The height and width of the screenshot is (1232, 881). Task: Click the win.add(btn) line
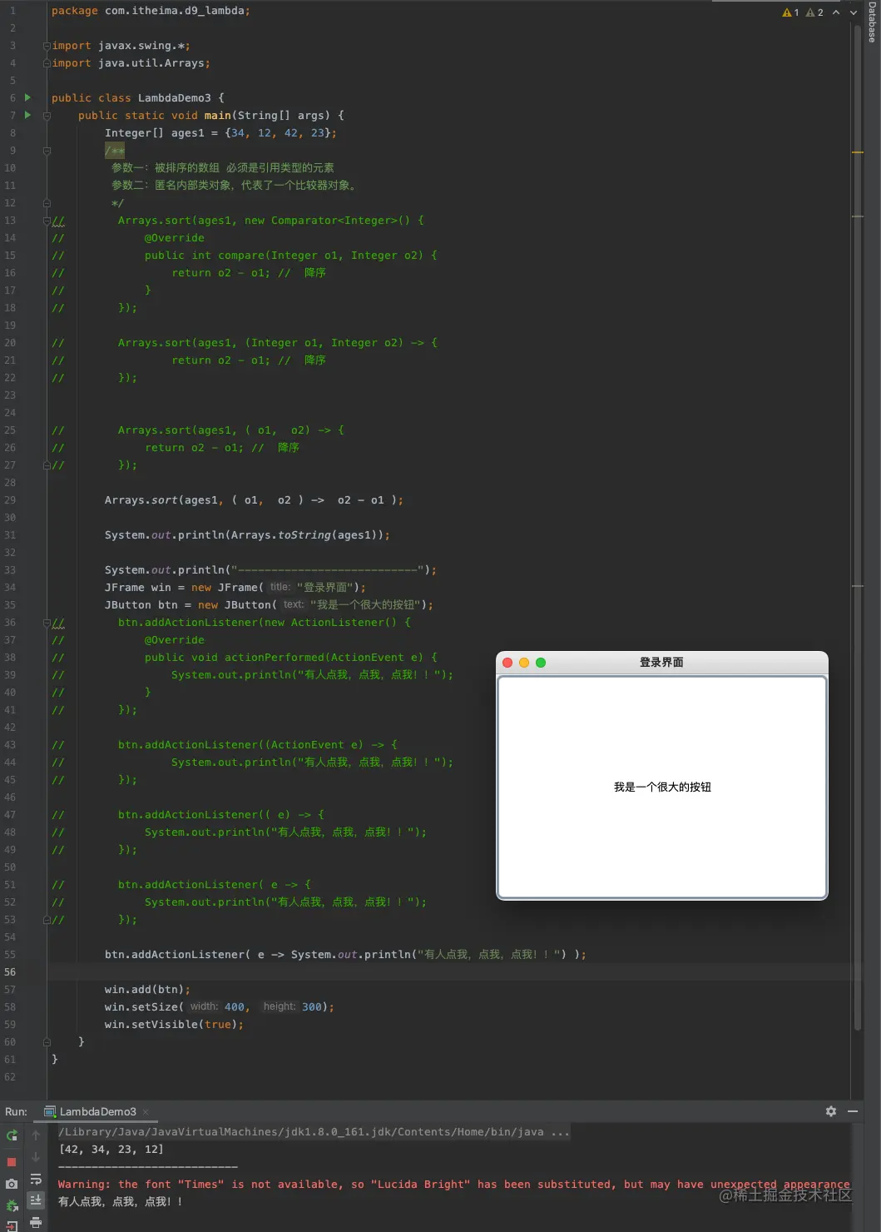click(147, 990)
